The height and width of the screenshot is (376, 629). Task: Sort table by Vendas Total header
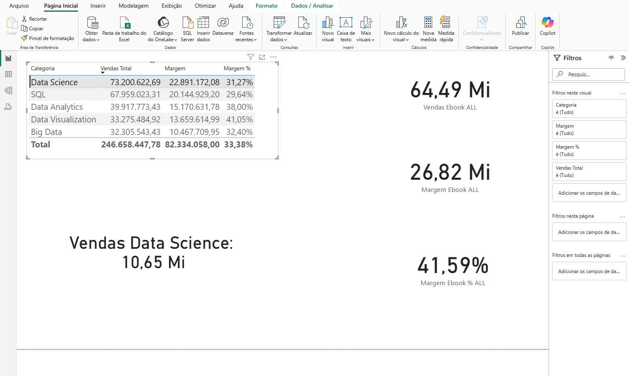coord(116,69)
